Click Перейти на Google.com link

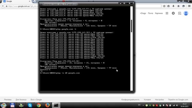click(178, 100)
